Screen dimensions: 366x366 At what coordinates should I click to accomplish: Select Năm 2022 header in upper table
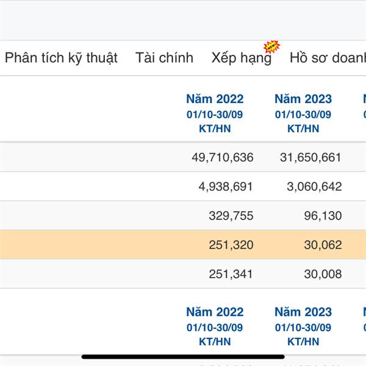(215, 99)
